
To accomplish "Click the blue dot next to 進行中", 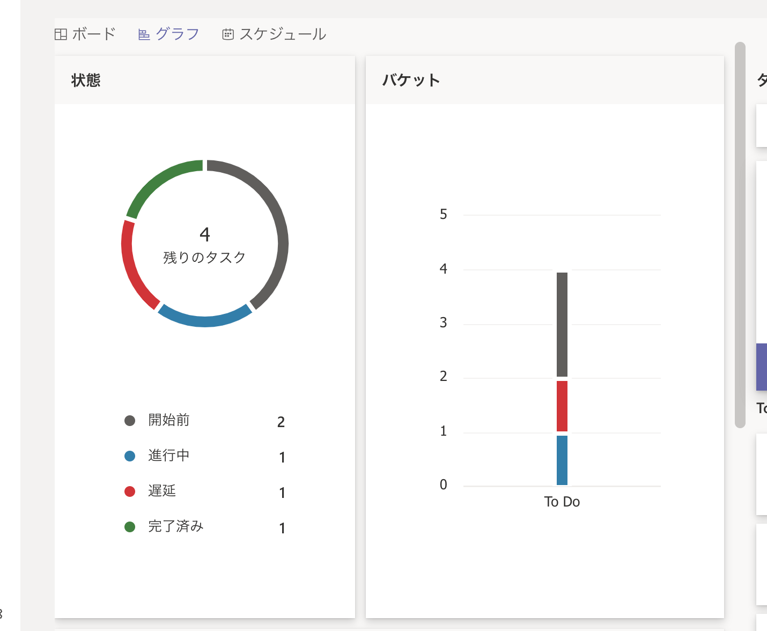I will [x=130, y=456].
